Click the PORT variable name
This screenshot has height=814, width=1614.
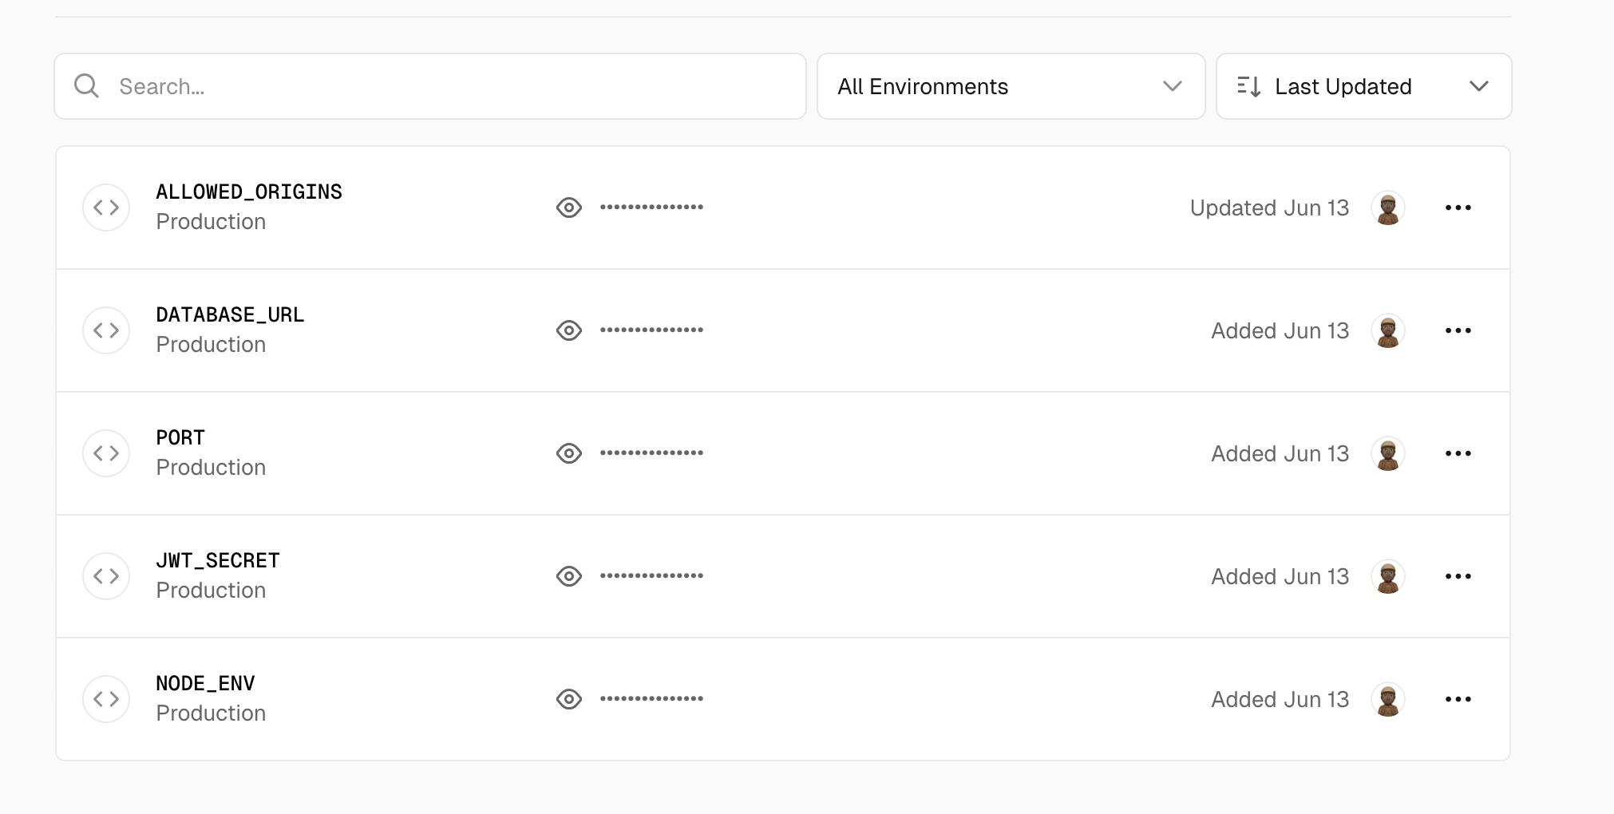180,437
